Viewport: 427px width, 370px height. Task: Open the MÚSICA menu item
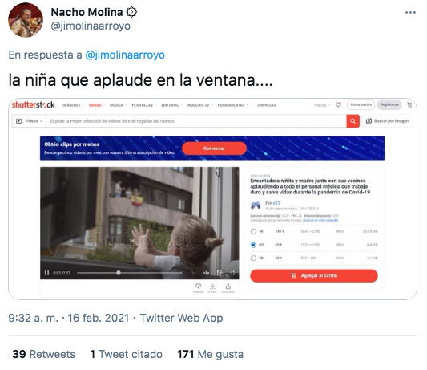click(118, 105)
